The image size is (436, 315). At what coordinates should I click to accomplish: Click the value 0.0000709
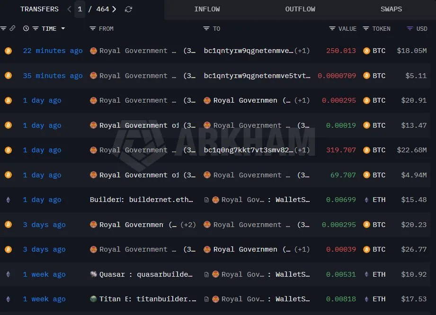(x=337, y=76)
